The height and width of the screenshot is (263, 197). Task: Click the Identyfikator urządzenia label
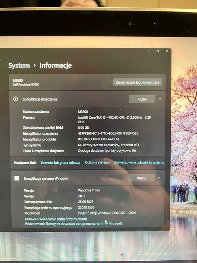tap(41, 133)
